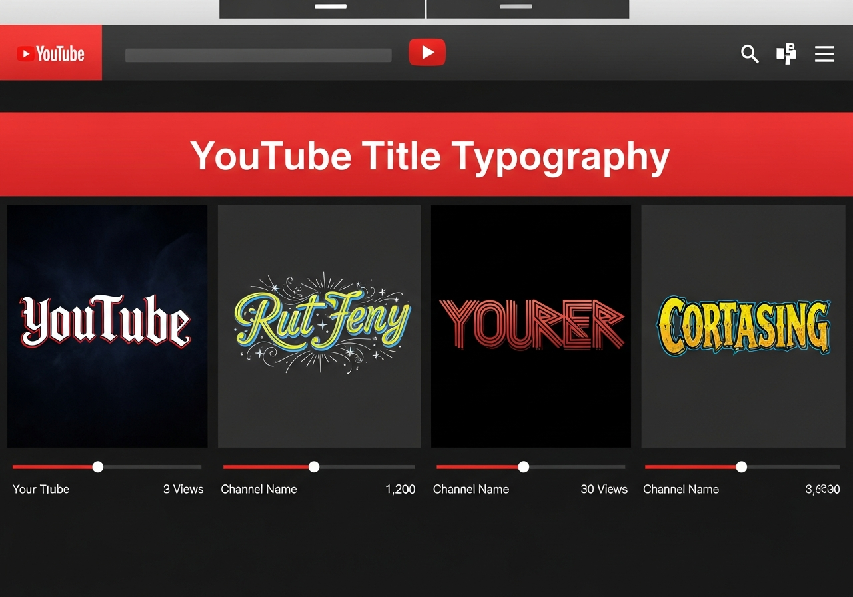Click the YouTube logo in the top-left corner
853x597 pixels.
pos(50,53)
